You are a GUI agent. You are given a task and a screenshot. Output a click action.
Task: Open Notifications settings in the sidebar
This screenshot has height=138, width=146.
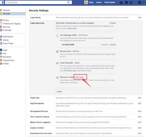point(8,36)
